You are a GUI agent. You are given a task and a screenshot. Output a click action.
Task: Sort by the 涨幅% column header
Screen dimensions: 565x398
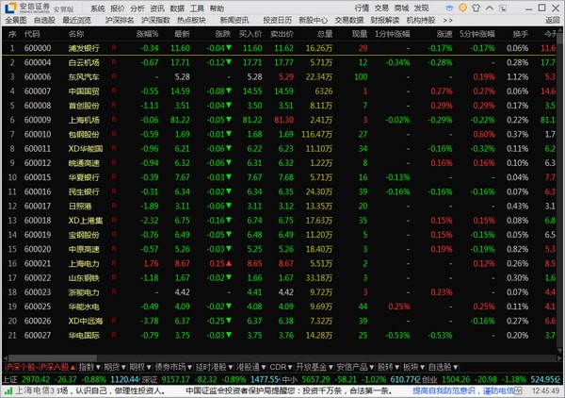[147, 33]
